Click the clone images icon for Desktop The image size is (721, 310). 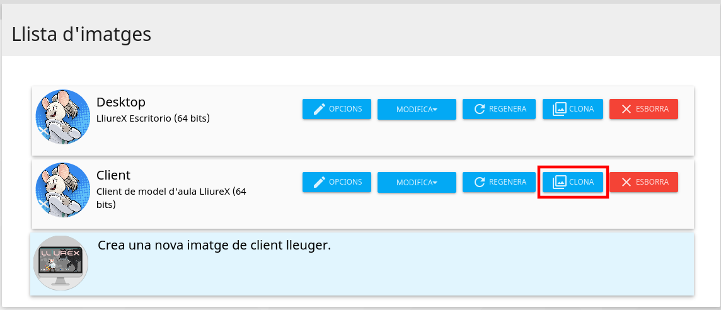click(x=558, y=109)
